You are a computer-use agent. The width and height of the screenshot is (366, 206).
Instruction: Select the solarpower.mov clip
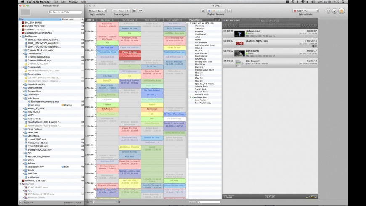pos(35,167)
